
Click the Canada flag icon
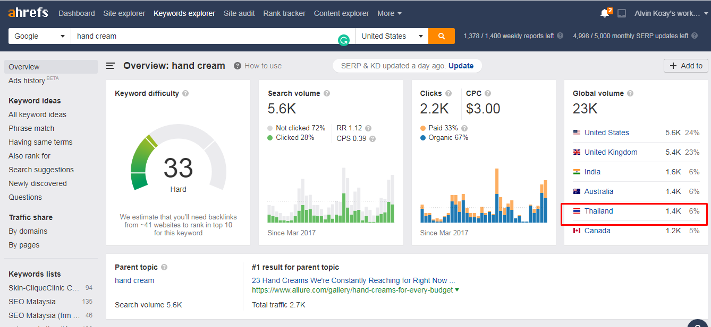click(x=577, y=231)
